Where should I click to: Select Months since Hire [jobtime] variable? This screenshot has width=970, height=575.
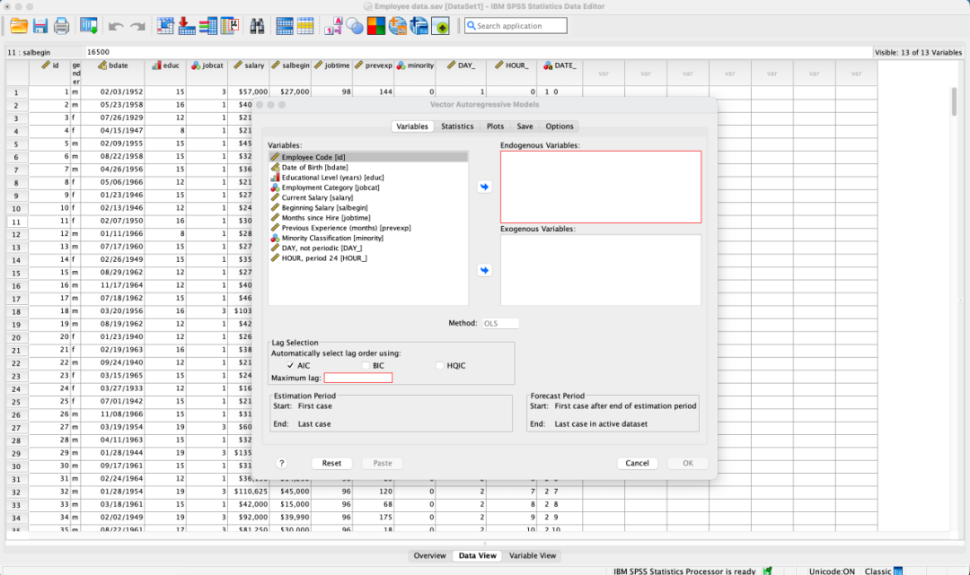click(x=368, y=217)
